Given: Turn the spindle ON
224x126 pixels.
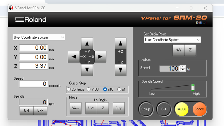Looking at the screenshot, I should pos(26,111).
